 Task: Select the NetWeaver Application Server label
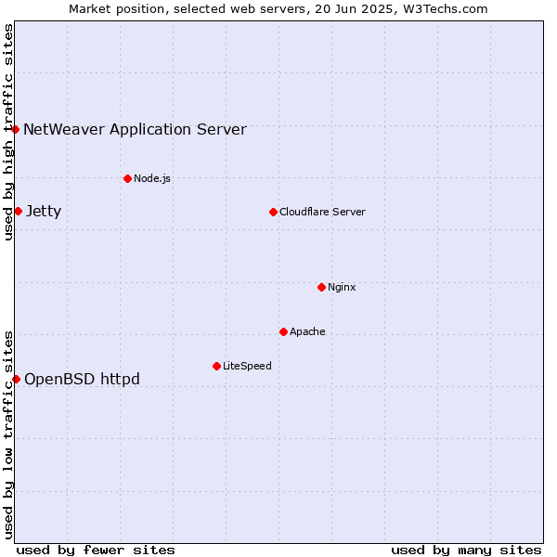tap(135, 129)
